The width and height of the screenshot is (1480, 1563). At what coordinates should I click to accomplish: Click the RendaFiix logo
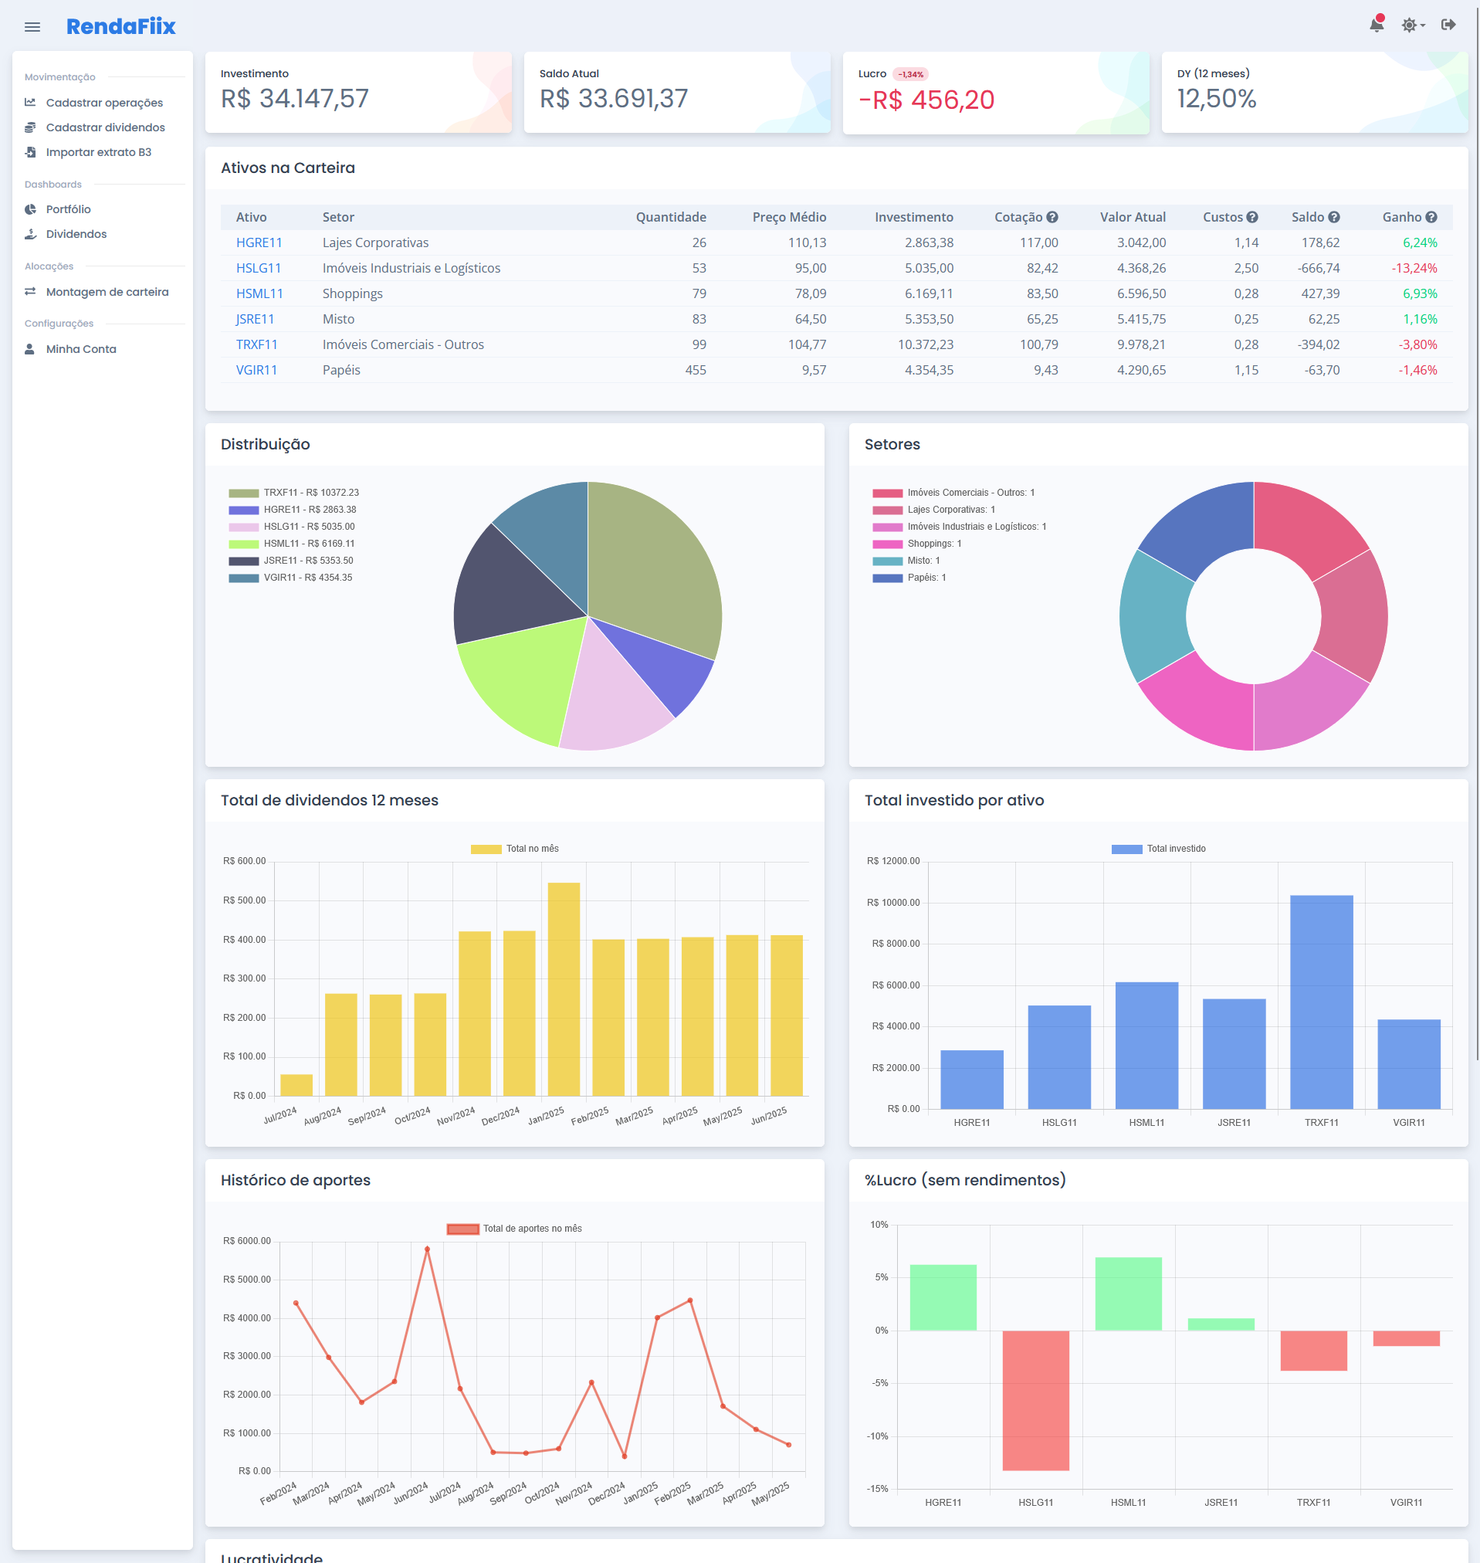click(120, 27)
